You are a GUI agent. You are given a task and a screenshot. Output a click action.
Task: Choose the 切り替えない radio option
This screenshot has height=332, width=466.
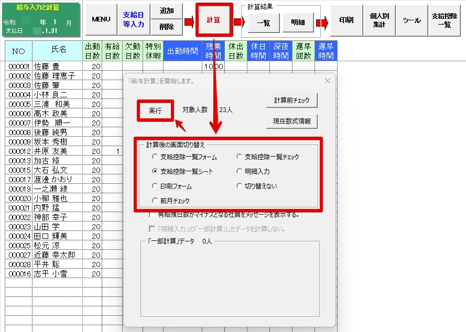(240, 186)
